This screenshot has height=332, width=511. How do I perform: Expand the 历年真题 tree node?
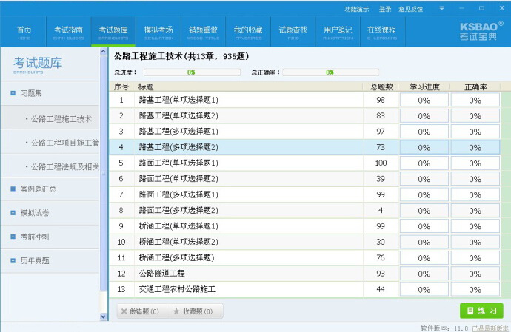(x=13, y=260)
